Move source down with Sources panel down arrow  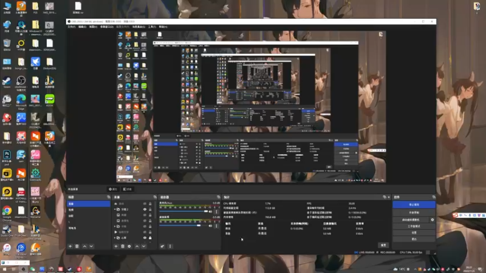click(x=143, y=246)
